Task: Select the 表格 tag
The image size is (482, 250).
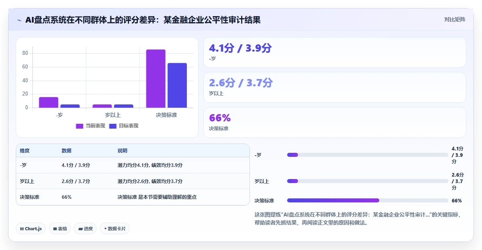Action: click(x=60, y=229)
